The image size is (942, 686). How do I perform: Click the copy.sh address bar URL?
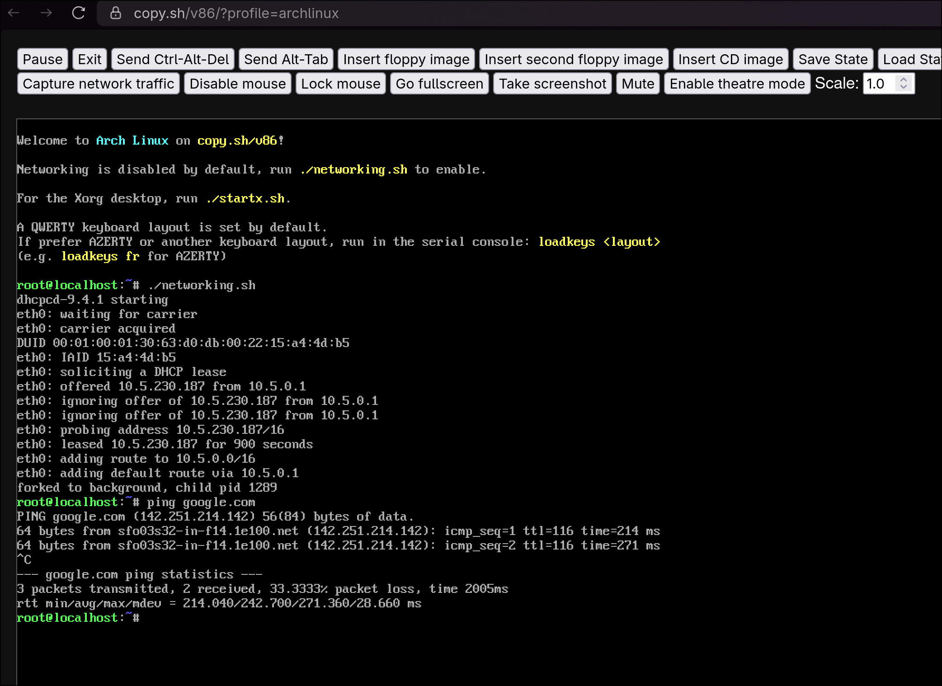(x=236, y=13)
